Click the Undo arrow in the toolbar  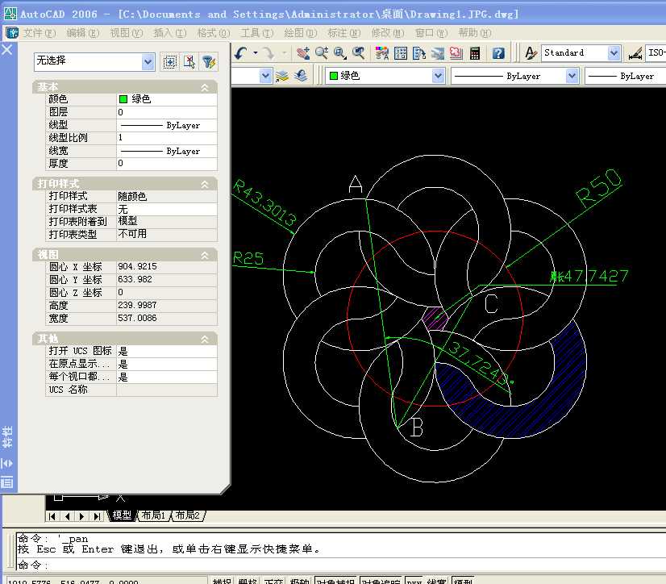tap(241, 53)
